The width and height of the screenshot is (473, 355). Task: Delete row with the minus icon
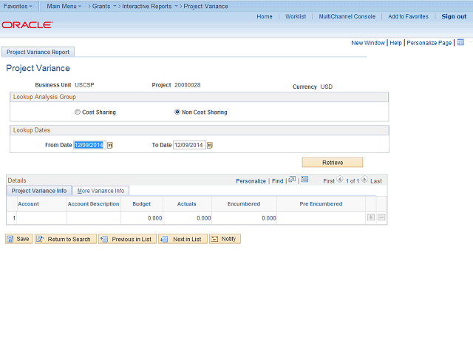click(381, 217)
